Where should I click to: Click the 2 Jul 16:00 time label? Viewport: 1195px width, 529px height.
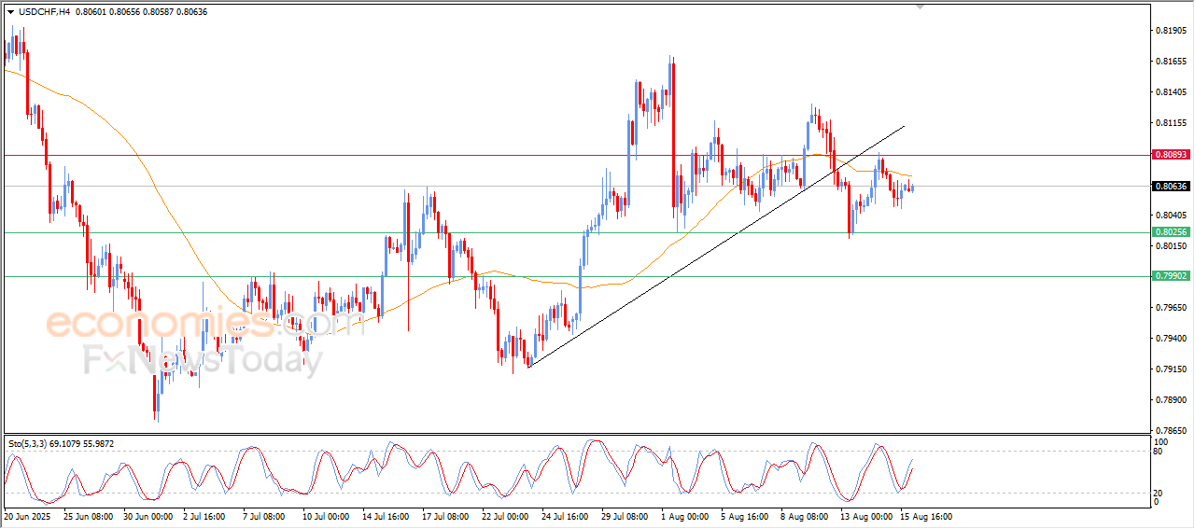coord(205,516)
